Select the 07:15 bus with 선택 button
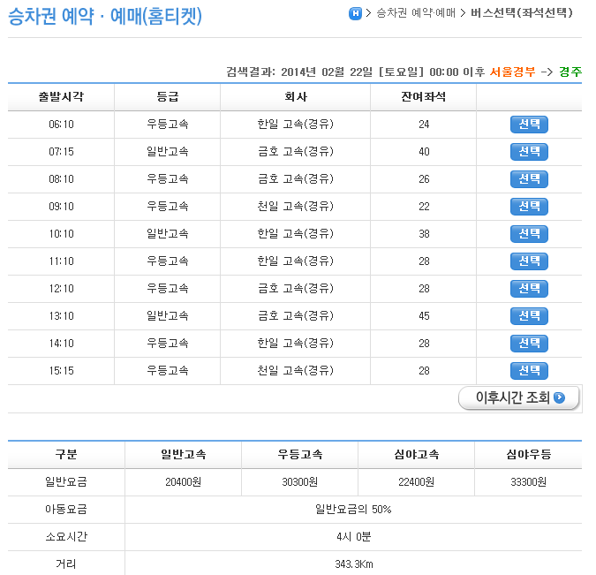This screenshot has height=575, width=596. pyautogui.click(x=529, y=152)
